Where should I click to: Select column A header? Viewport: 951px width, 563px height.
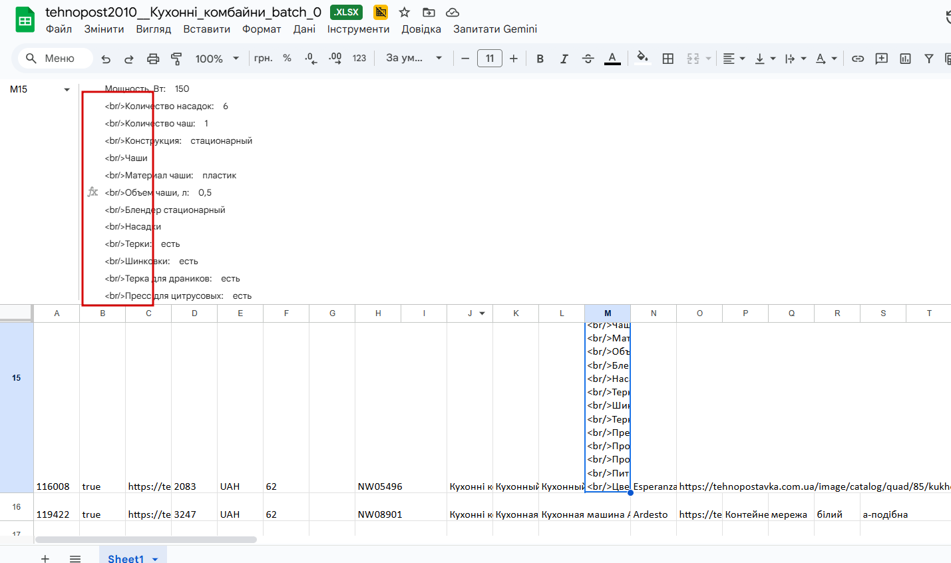(57, 313)
